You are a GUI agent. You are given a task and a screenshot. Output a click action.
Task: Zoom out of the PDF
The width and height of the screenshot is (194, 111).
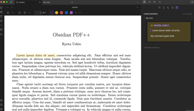tap(19, 13)
